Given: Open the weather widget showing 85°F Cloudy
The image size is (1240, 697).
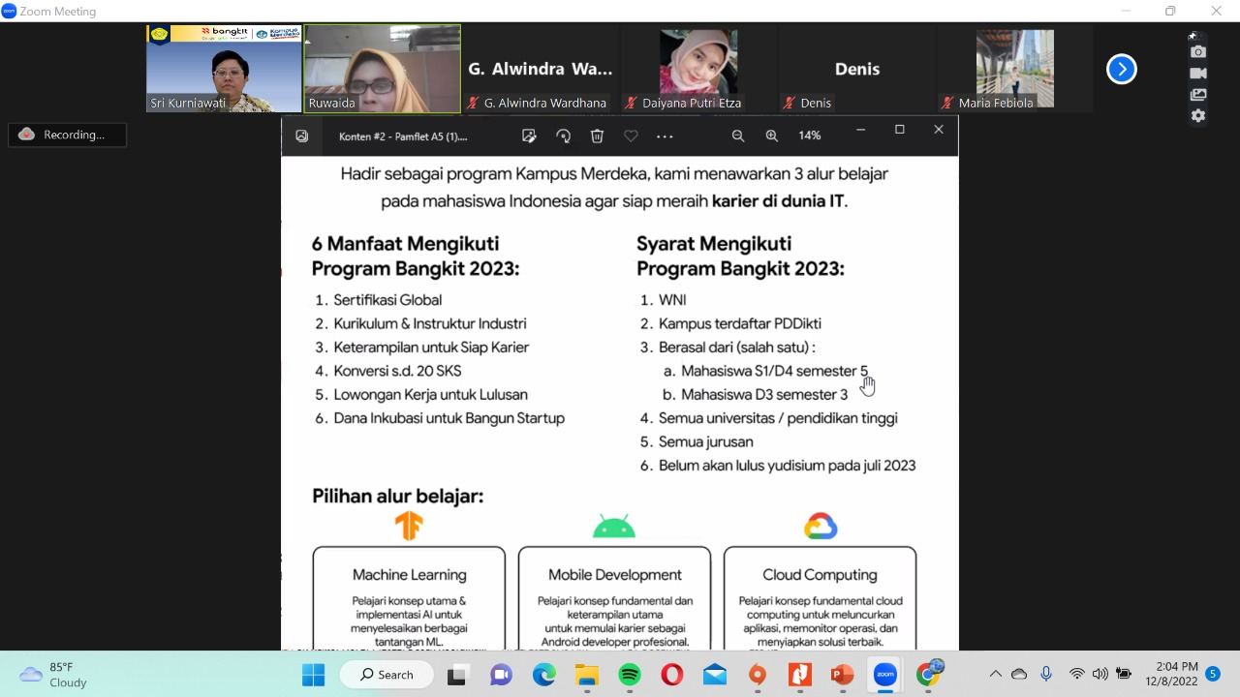Looking at the screenshot, I should pyautogui.click(x=54, y=675).
